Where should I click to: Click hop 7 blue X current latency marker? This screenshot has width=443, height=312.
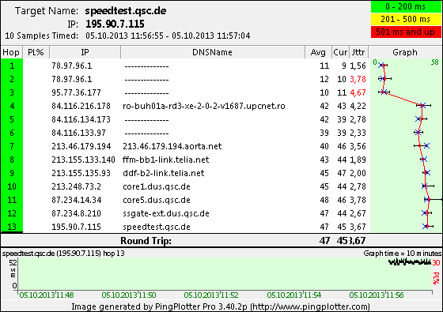pos(426,146)
